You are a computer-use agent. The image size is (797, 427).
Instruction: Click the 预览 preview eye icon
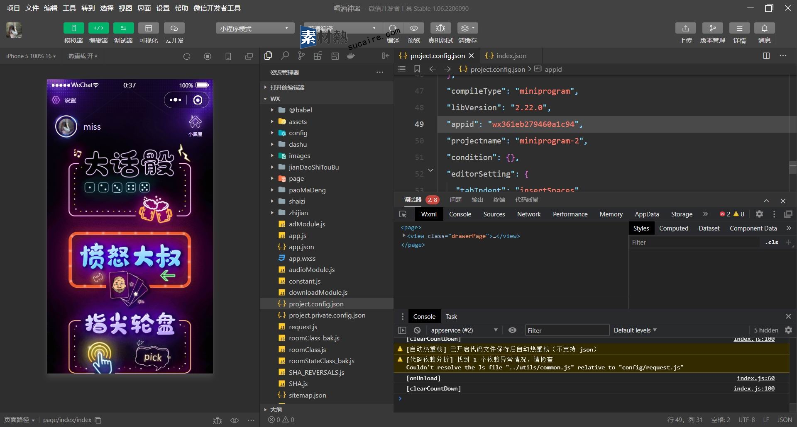click(414, 28)
